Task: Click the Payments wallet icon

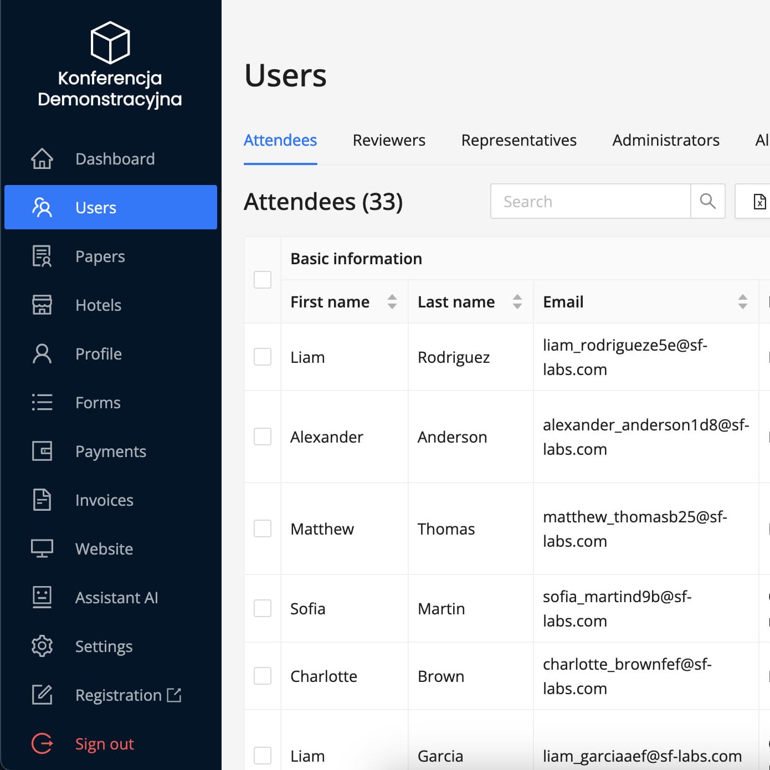Action: coord(42,451)
